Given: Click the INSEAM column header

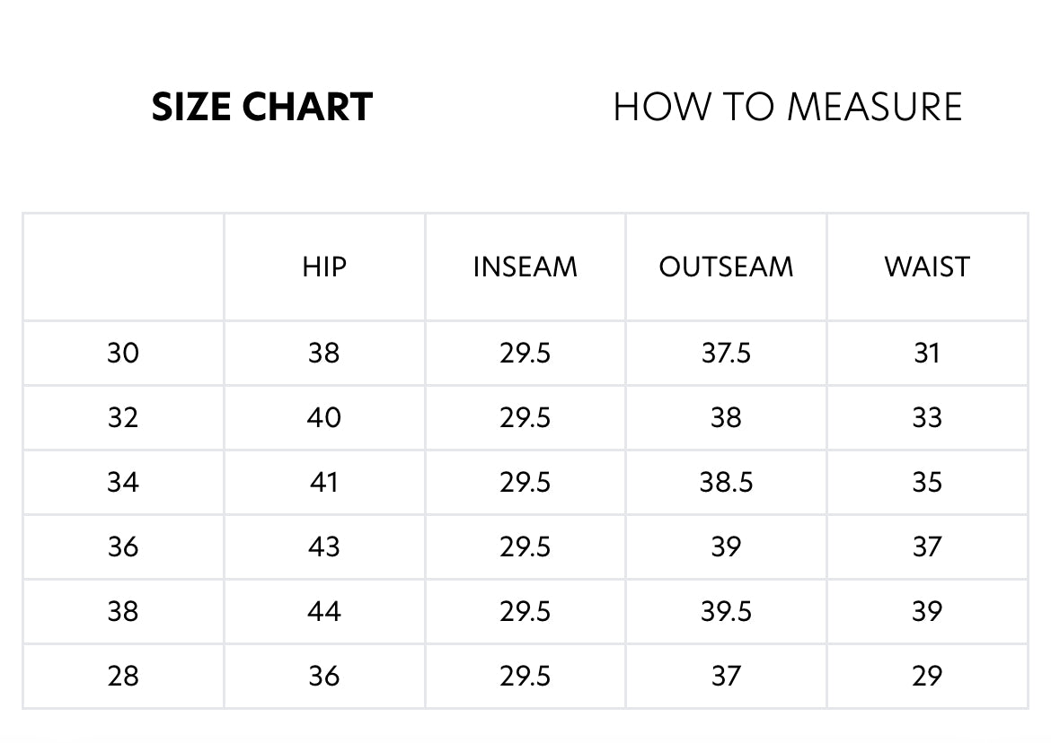Looking at the screenshot, I should (x=525, y=267).
